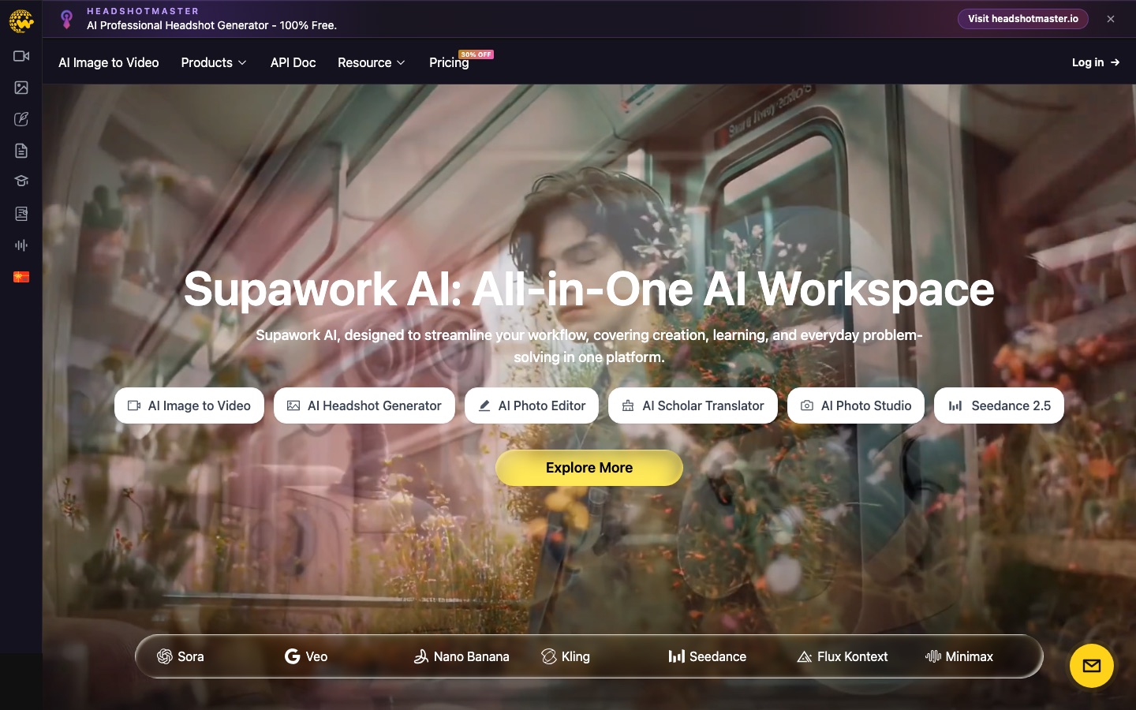Screen dimensions: 1136x710
Task: Click the pencil icon in AI Photo Editor button
Action: 484,405
